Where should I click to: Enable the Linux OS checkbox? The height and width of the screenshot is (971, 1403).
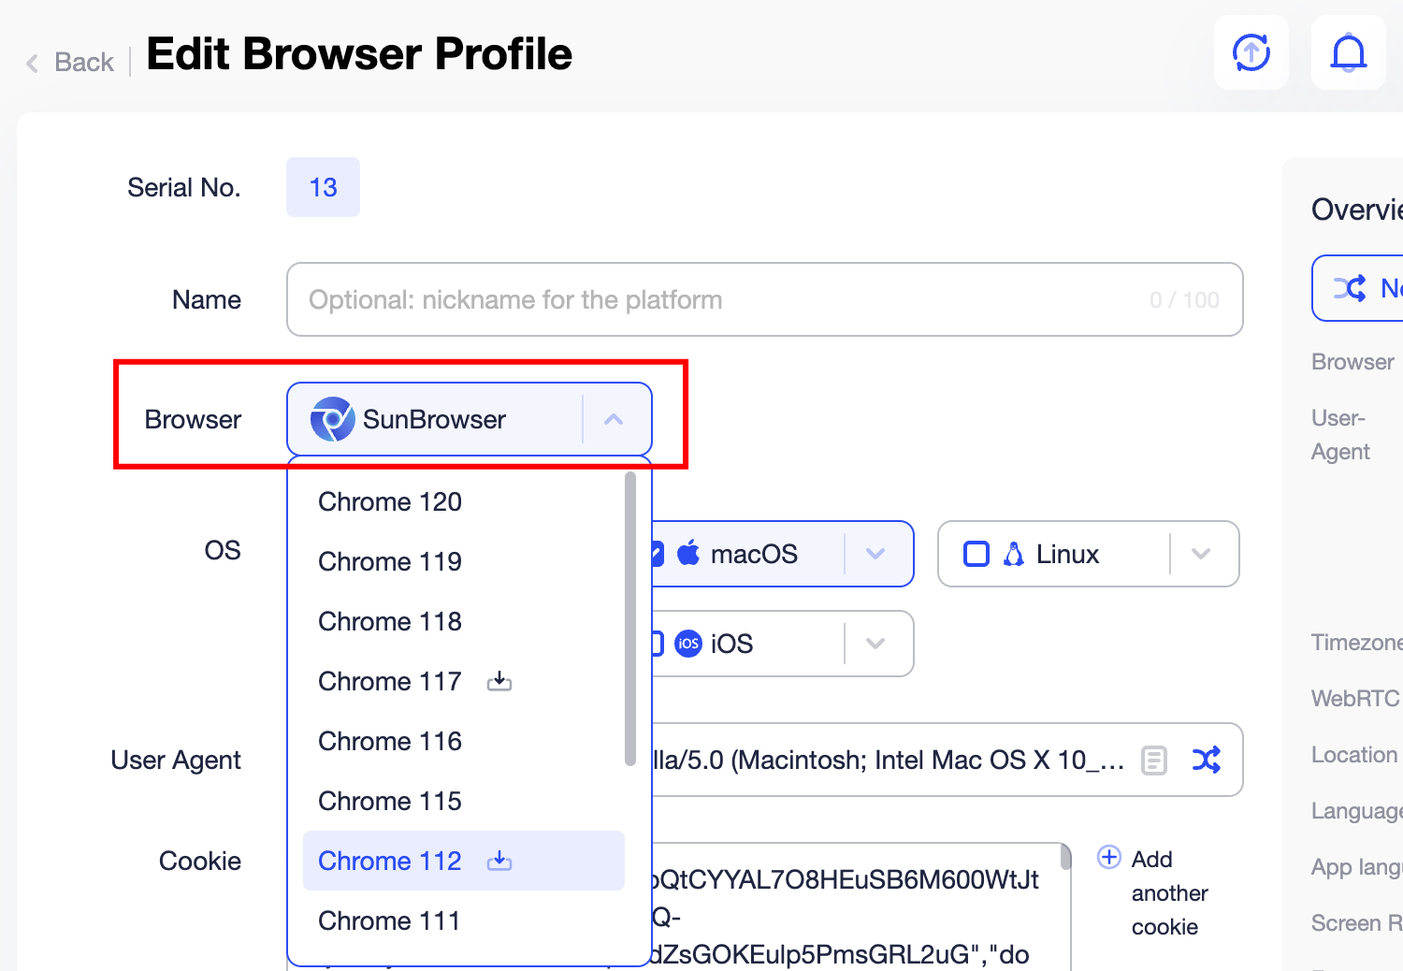(976, 554)
